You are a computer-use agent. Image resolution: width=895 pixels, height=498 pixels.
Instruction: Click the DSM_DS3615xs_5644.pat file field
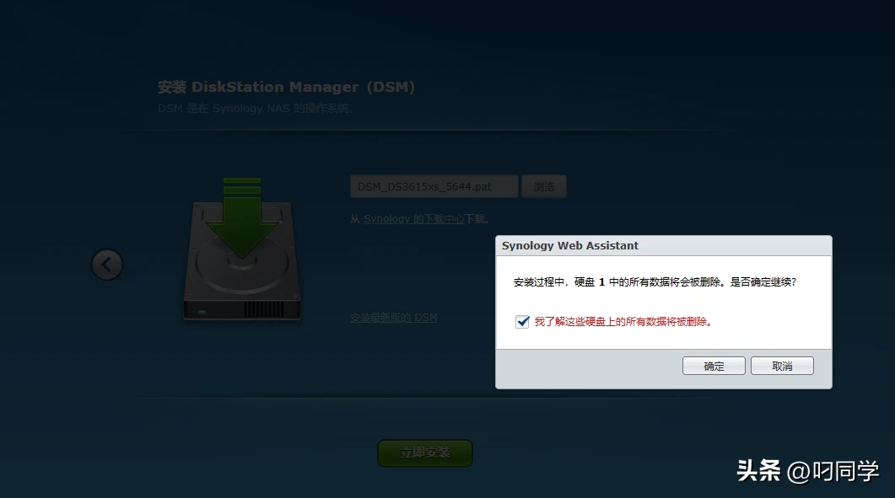point(434,186)
